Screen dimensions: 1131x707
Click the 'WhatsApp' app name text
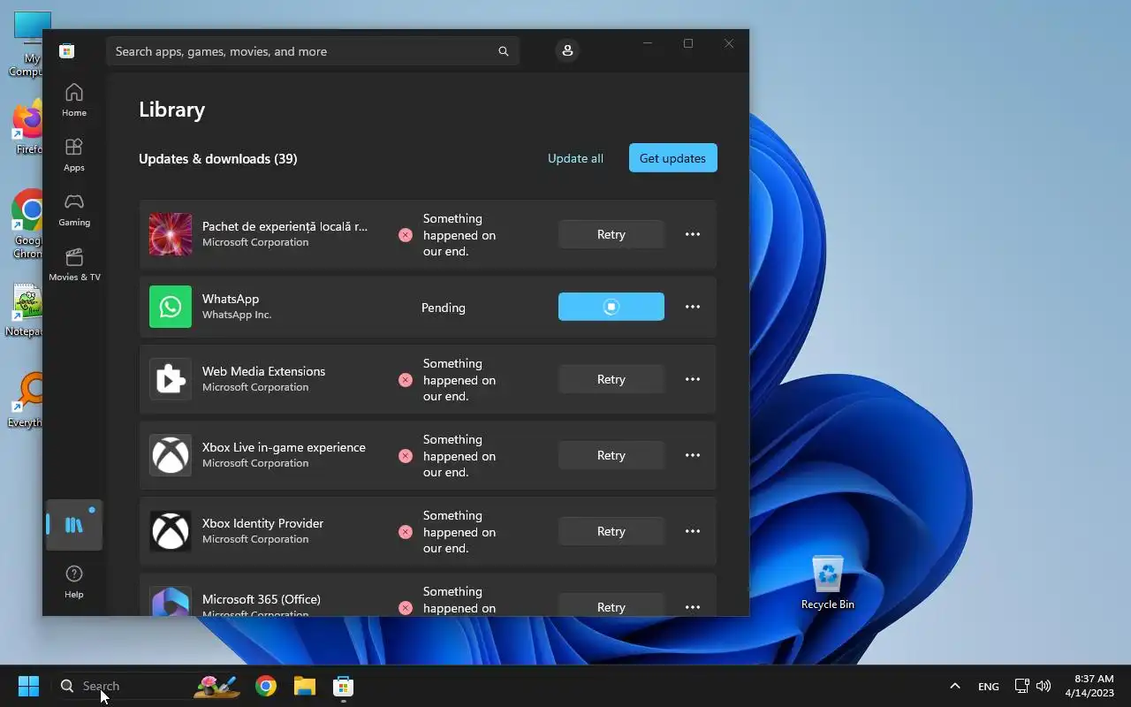pyautogui.click(x=231, y=299)
